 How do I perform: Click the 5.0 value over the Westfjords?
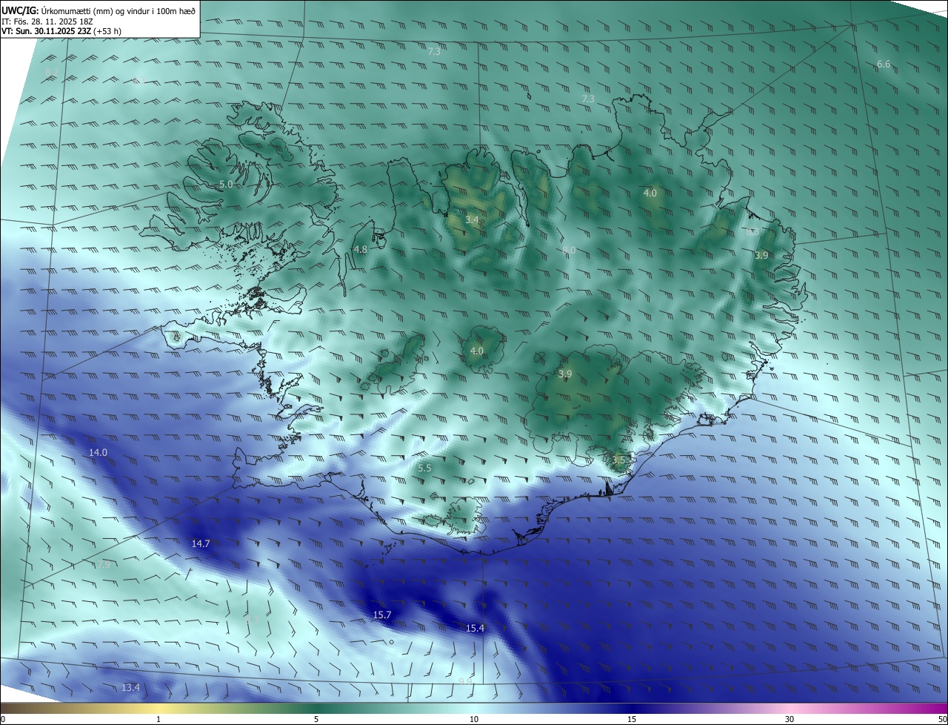(226, 184)
